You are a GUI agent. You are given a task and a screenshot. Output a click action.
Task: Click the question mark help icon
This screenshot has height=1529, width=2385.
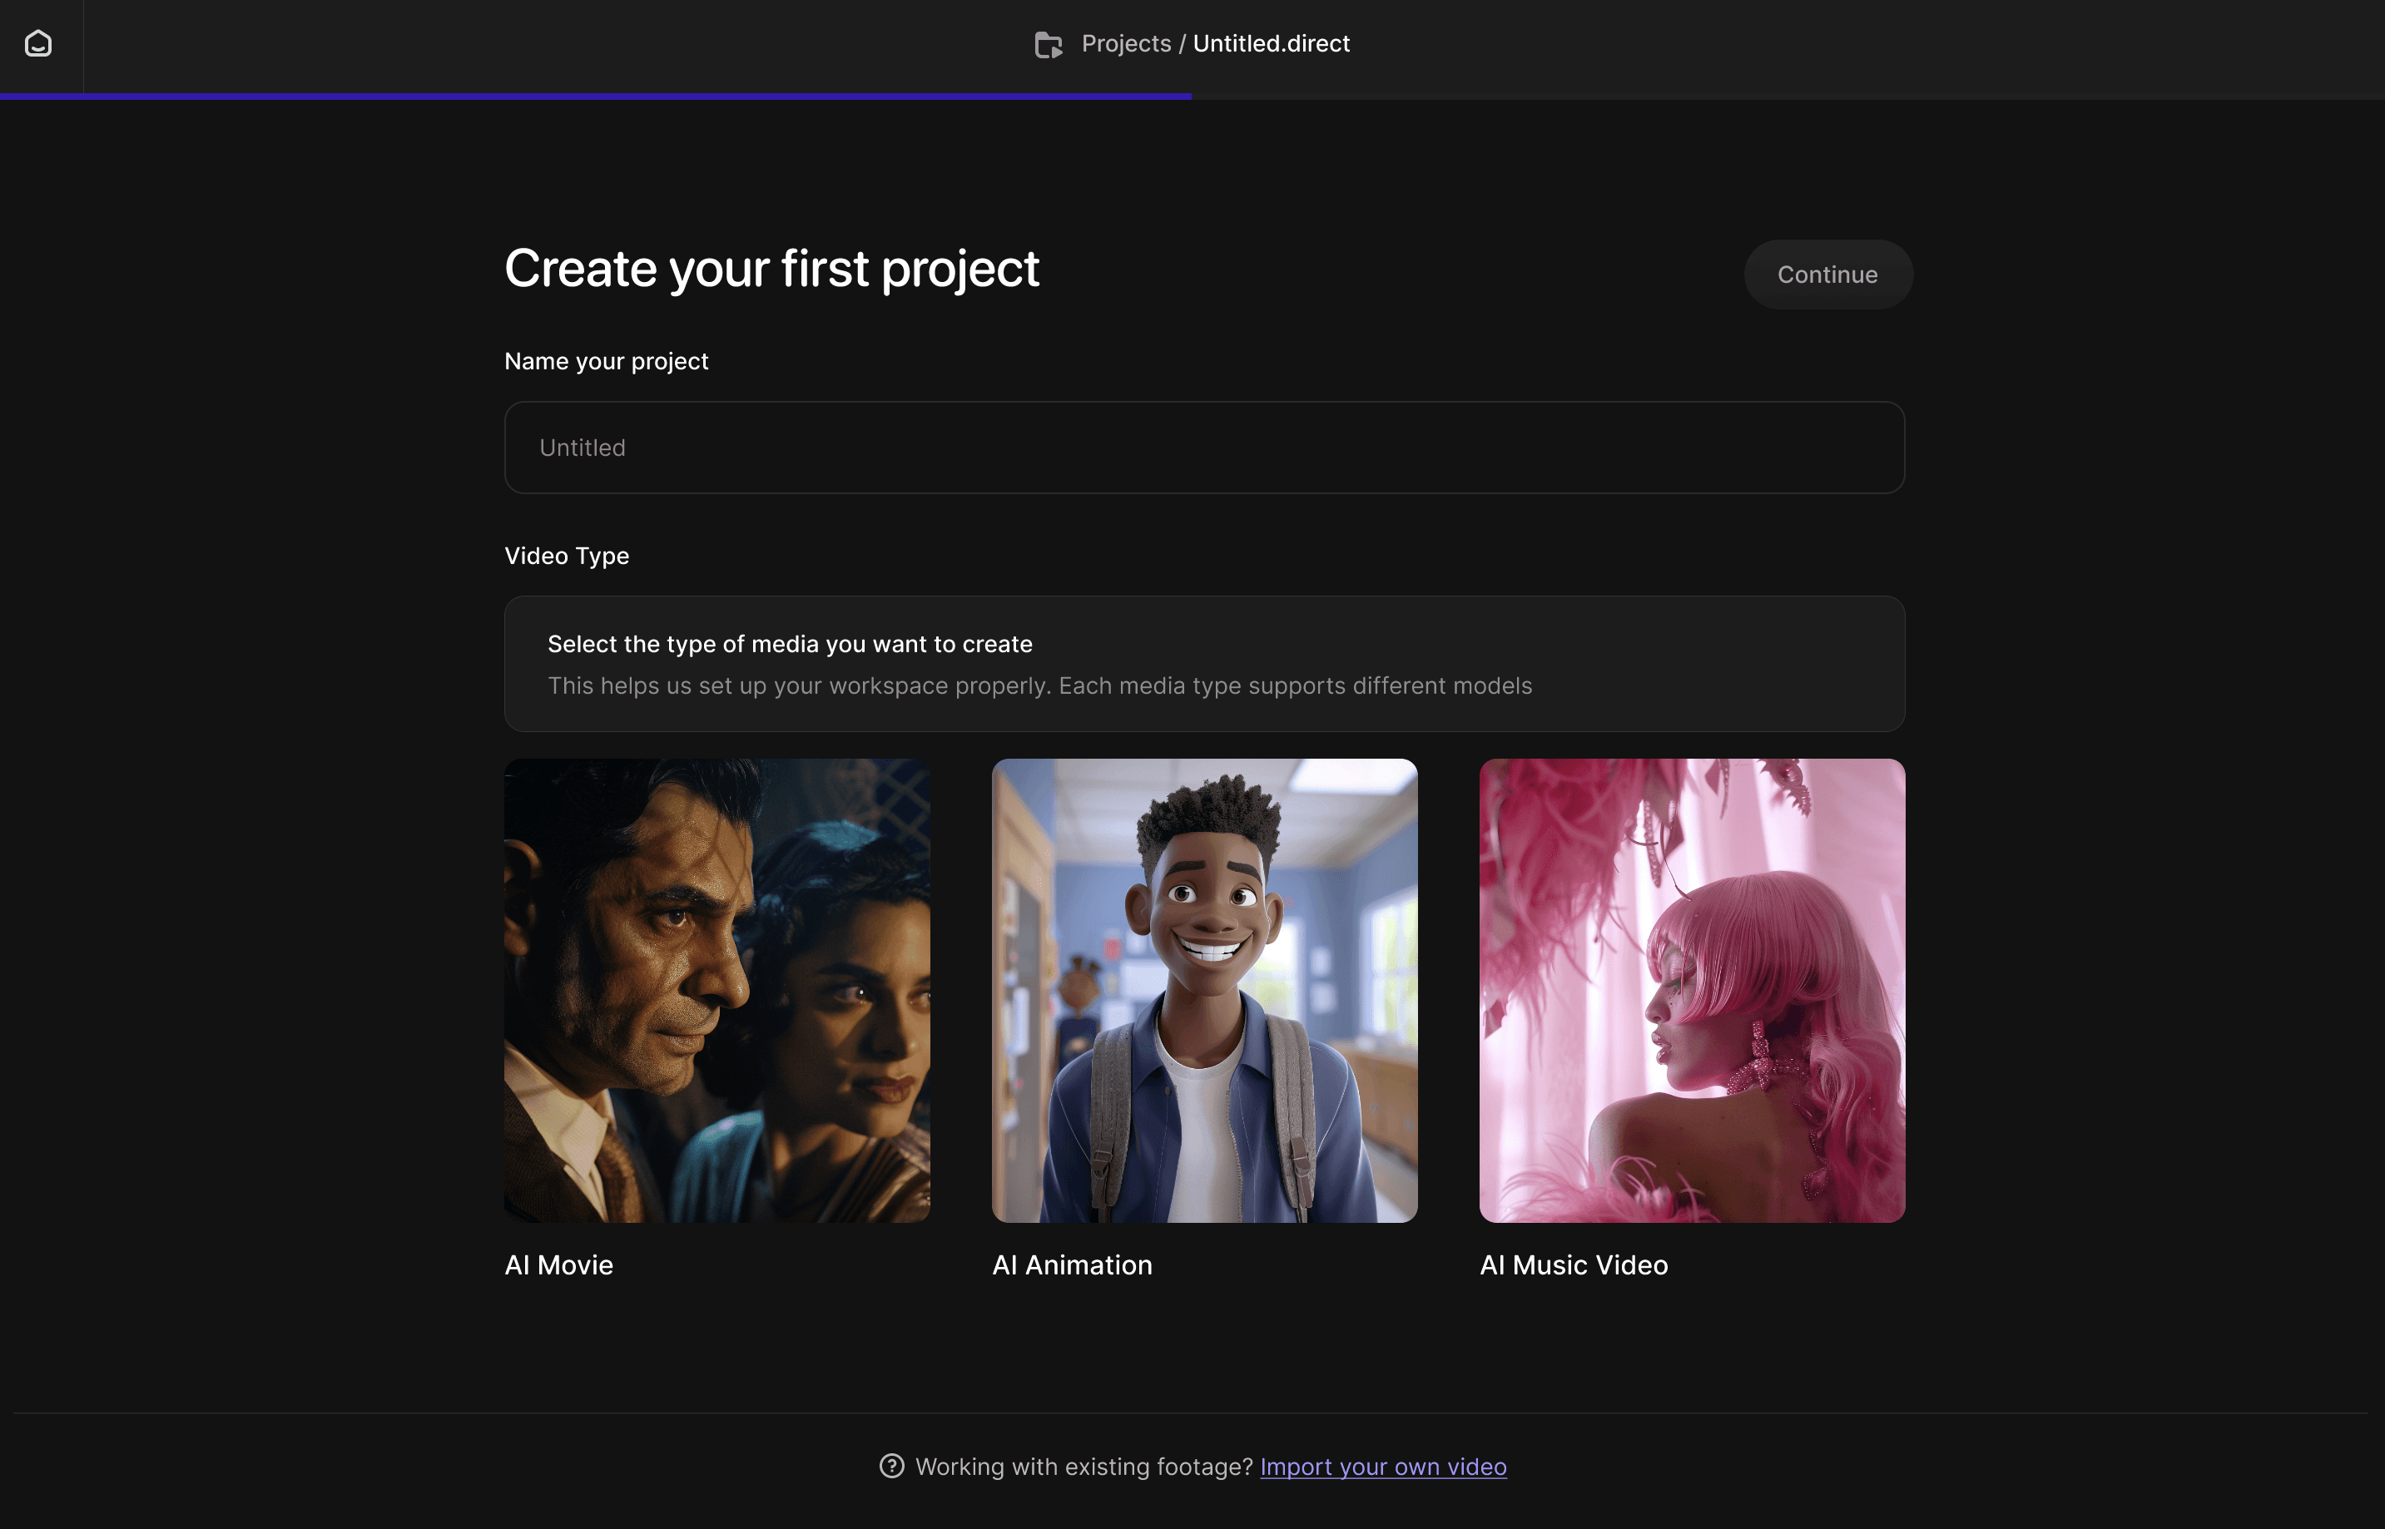891,1466
